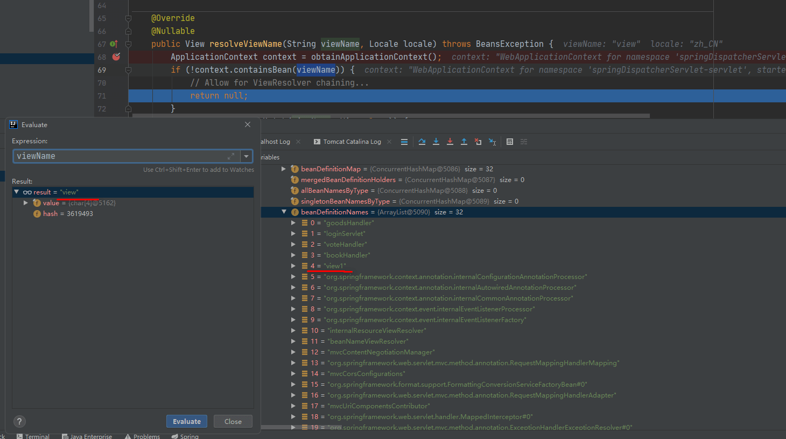Toggle the fold marker on line 69
786x439 pixels.
(128, 70)
